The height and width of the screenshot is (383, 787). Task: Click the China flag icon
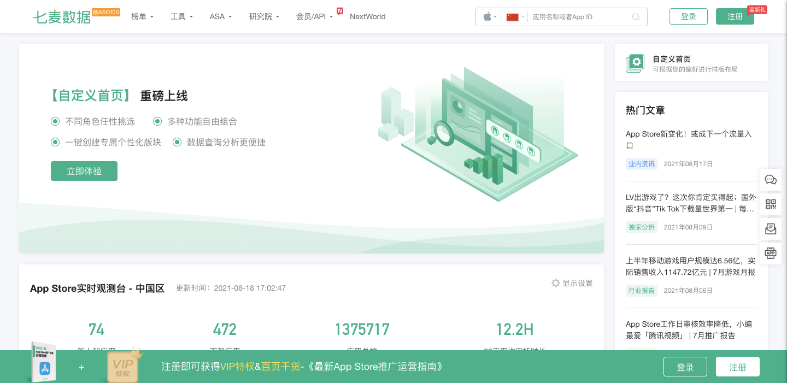(512, 17)
